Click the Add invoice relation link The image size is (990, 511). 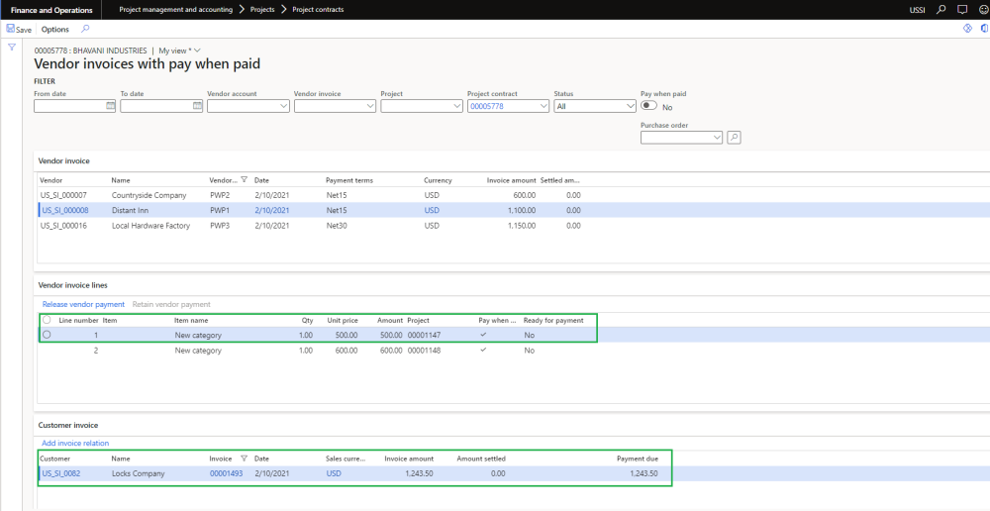[x=75, y=443]
